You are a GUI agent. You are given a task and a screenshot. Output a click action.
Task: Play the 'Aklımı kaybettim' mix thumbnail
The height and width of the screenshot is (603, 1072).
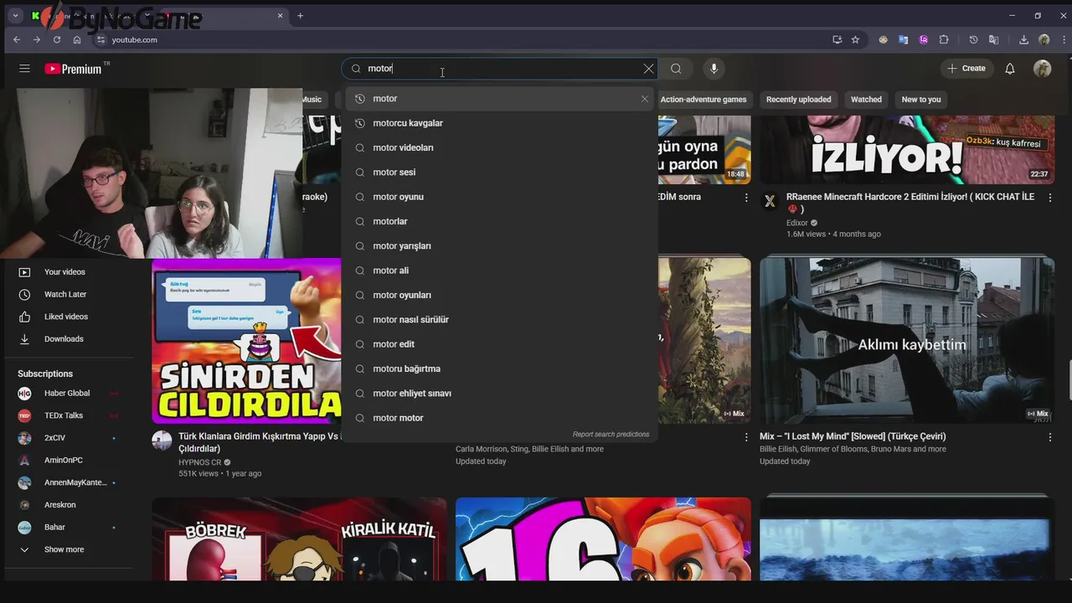click(907, 340)
